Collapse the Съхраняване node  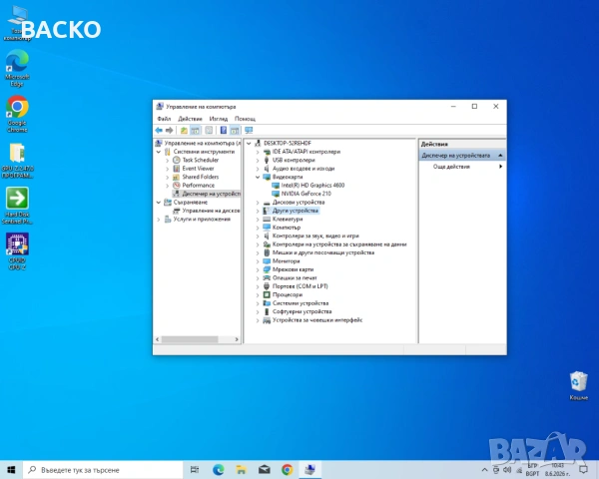coord(159,202)
